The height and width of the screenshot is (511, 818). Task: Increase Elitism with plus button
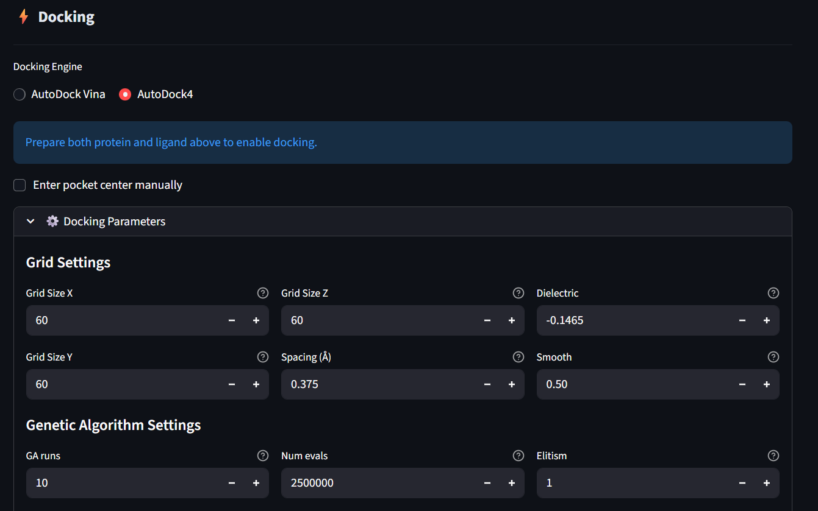pyautogui.click(x=767, y=483)
